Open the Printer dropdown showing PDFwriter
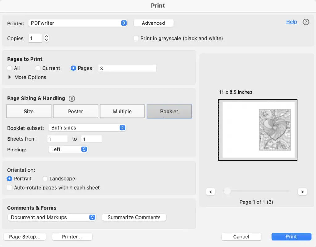Viewport: 316px width, 247px height. pos(78,23)
